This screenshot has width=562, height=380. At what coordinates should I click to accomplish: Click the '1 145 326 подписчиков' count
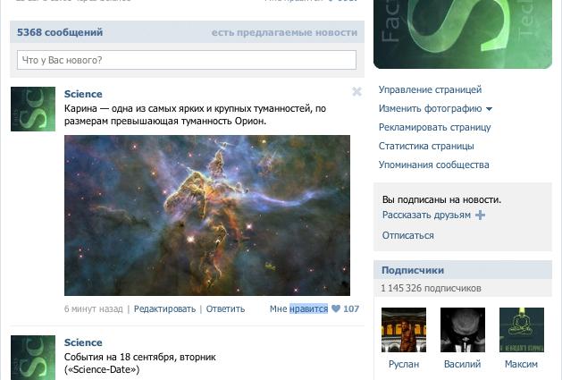[x=431, y=288]
